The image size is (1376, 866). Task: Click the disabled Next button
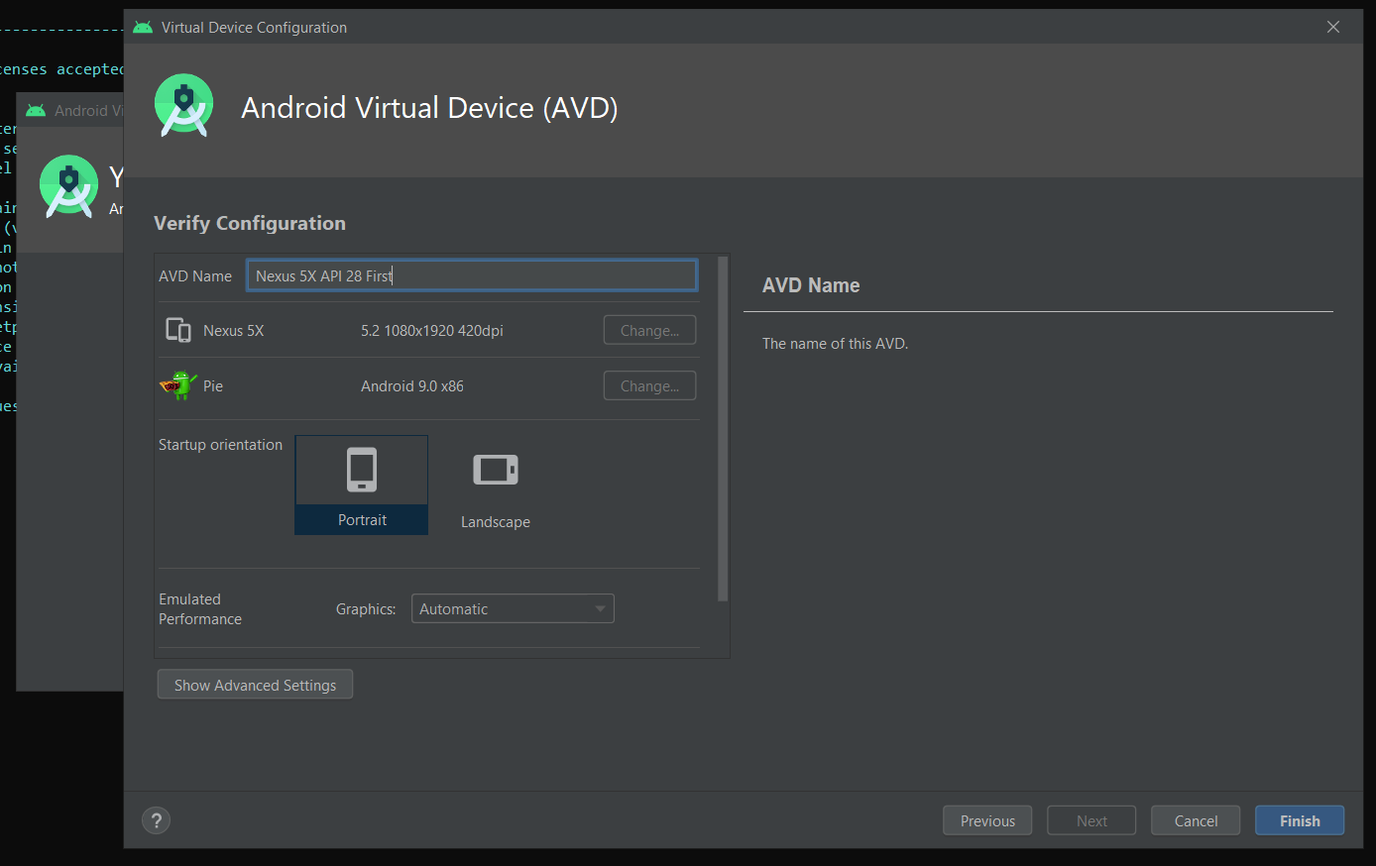point(1091,820)
